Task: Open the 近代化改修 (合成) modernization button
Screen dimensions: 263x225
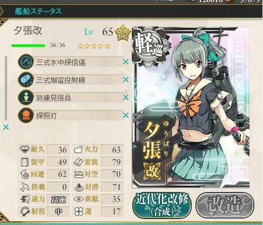Action: (162, 206)
